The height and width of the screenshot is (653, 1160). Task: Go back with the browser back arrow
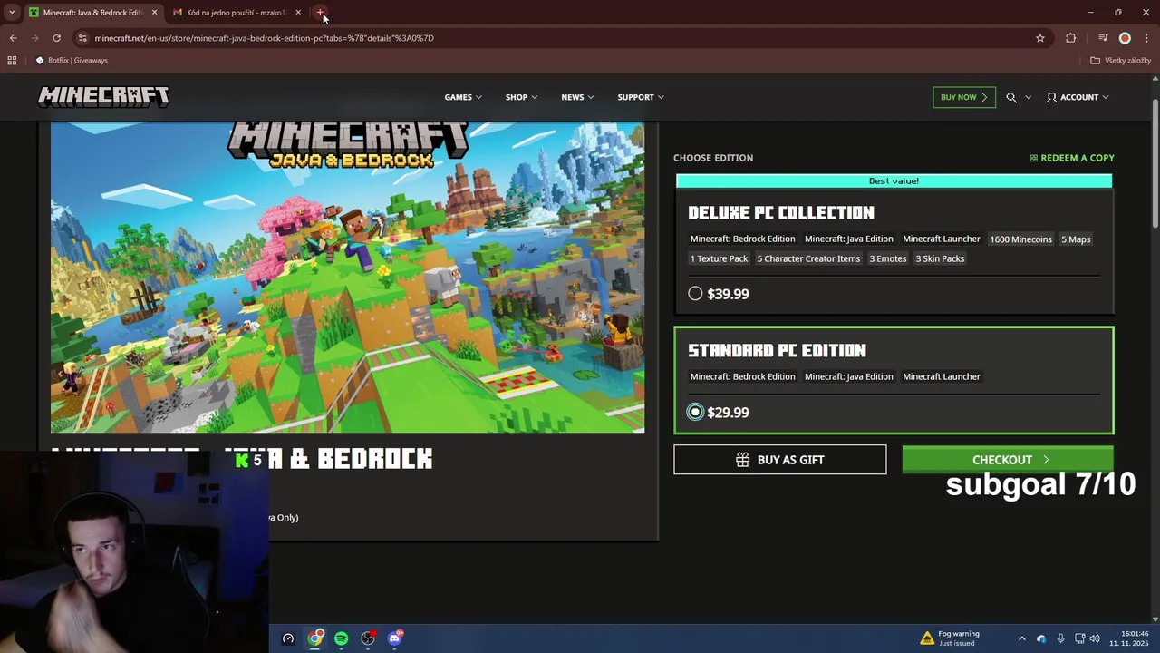(13, 38)
